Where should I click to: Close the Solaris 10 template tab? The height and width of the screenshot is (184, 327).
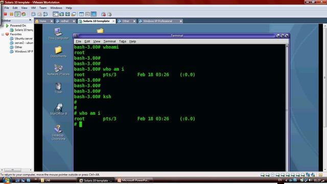113,21
